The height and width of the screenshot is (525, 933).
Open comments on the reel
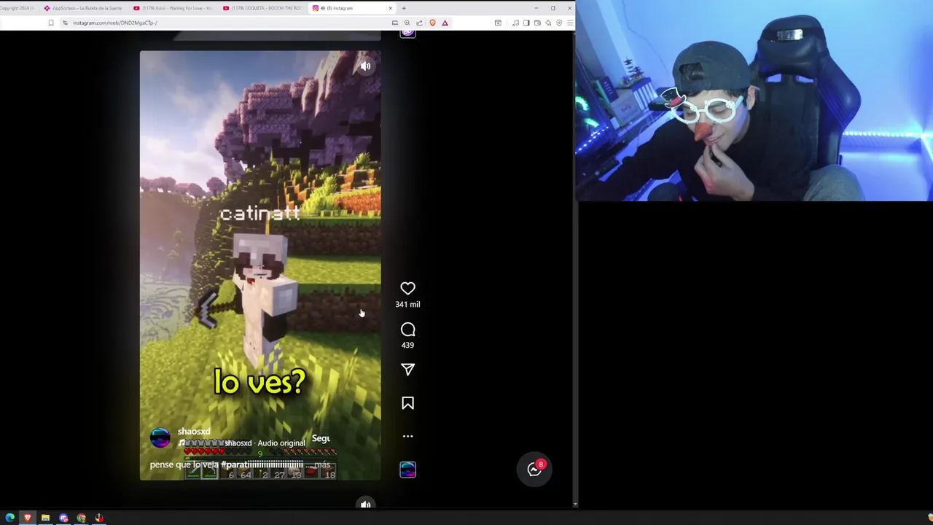407,330
